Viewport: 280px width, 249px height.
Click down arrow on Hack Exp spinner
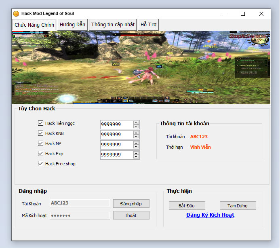pos(136,157)
